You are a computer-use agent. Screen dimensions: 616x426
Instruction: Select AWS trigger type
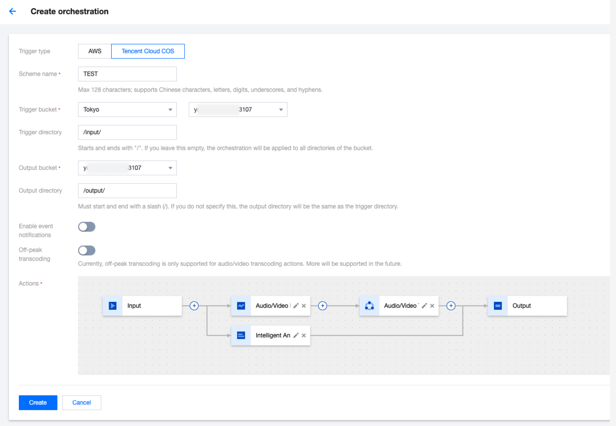(95, 51)
